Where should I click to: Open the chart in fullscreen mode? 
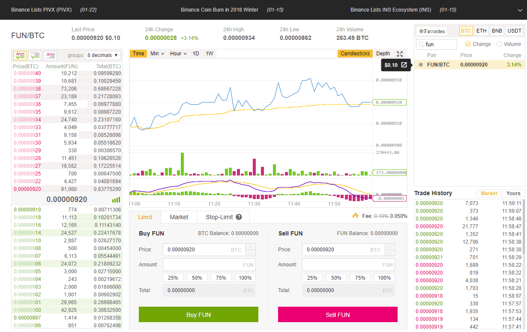tap(400, 54)
